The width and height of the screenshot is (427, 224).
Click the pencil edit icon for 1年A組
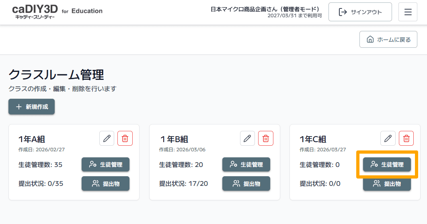tap(107, 138)
